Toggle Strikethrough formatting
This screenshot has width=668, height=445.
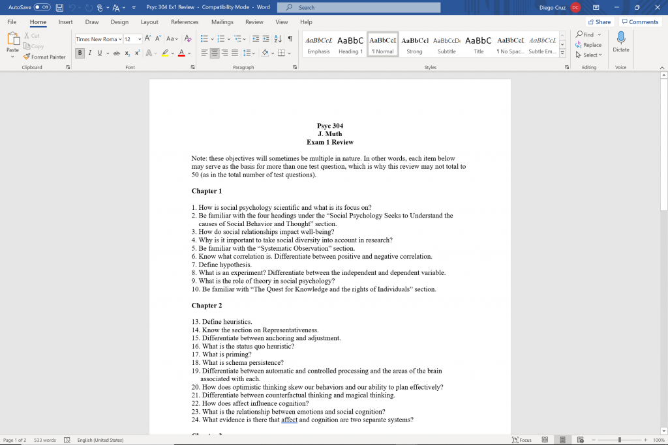coord(116,53)
